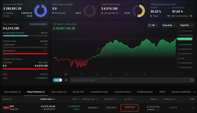This screenshot has height=113, width=197.
Task: Click the green PnL price marker on chart
Action: (x=185, y=39)
